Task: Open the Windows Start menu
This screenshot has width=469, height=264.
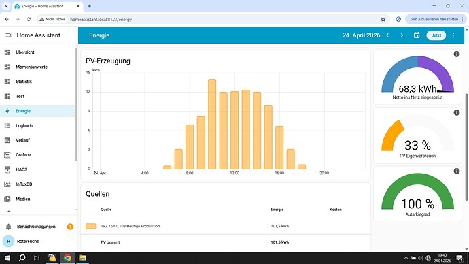Action: (7, 258)
